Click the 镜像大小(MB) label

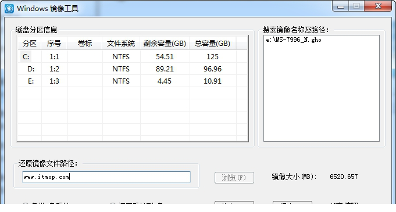pos(294,177)
